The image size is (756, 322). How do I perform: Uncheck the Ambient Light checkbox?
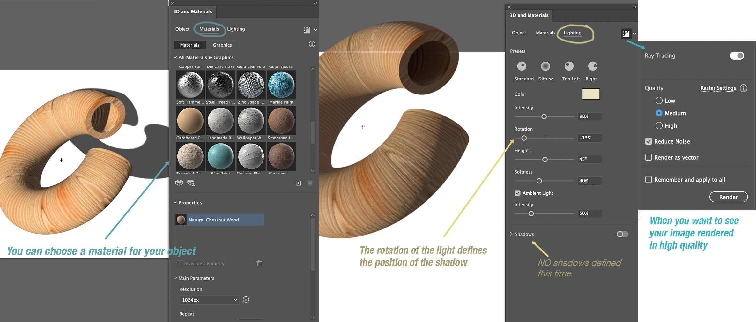(x=518, y=193)
